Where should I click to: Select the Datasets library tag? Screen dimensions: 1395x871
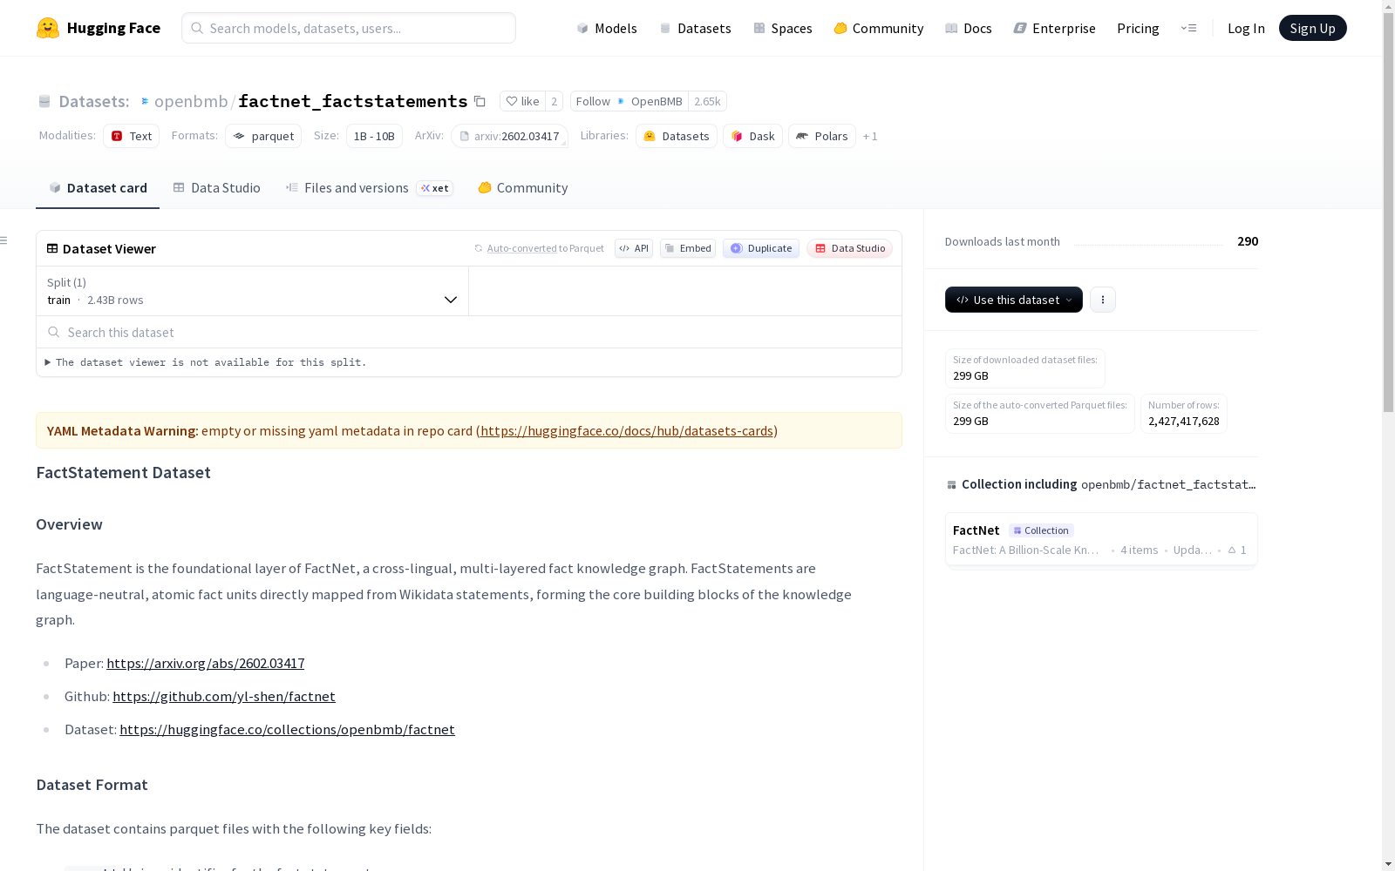[677, 136]
